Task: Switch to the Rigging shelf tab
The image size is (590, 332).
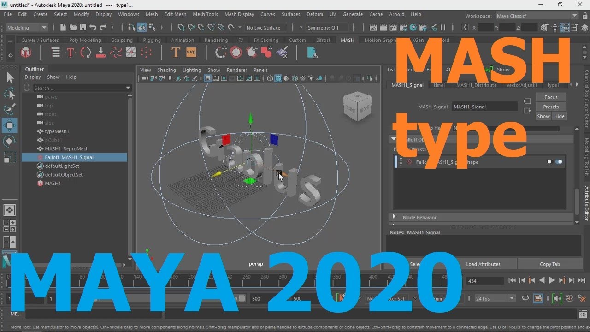Action: point(152,40)
